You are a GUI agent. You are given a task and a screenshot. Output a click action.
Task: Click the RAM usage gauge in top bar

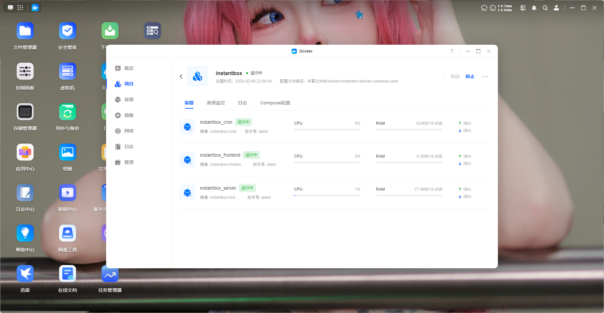(x=493, y=8)
